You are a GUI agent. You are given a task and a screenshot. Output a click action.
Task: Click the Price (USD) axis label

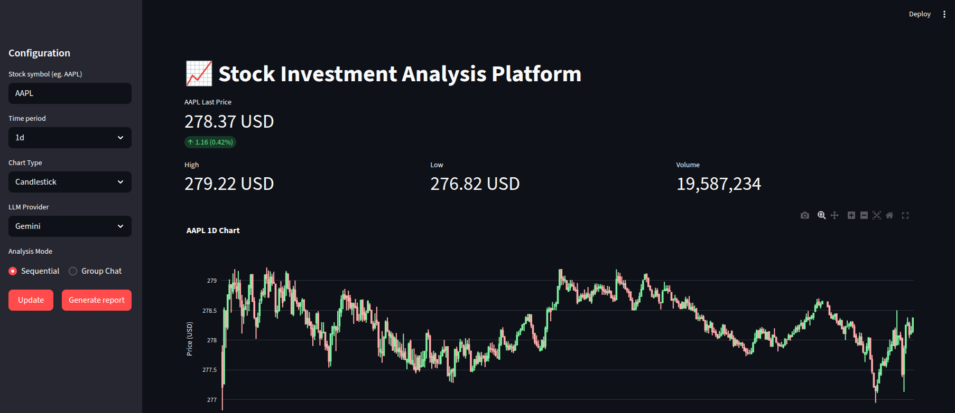coord(189,339)
